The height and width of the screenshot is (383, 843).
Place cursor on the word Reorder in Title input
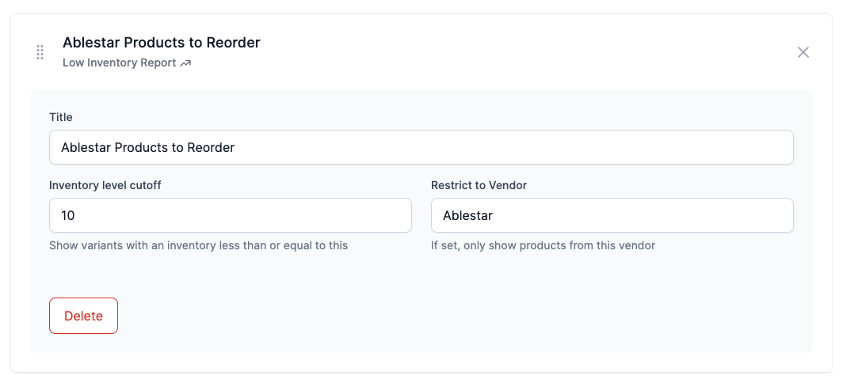pyautogui.click(x=211, y=147)
